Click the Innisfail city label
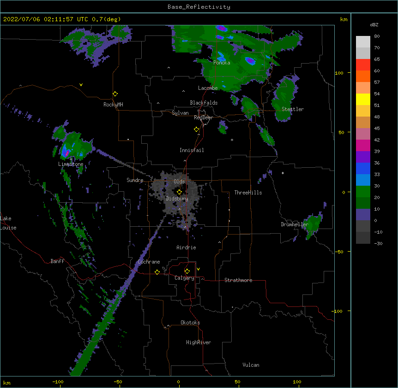The width and height of the screenshot is (398, 388). pyautogui.click(x=192, y=150)
